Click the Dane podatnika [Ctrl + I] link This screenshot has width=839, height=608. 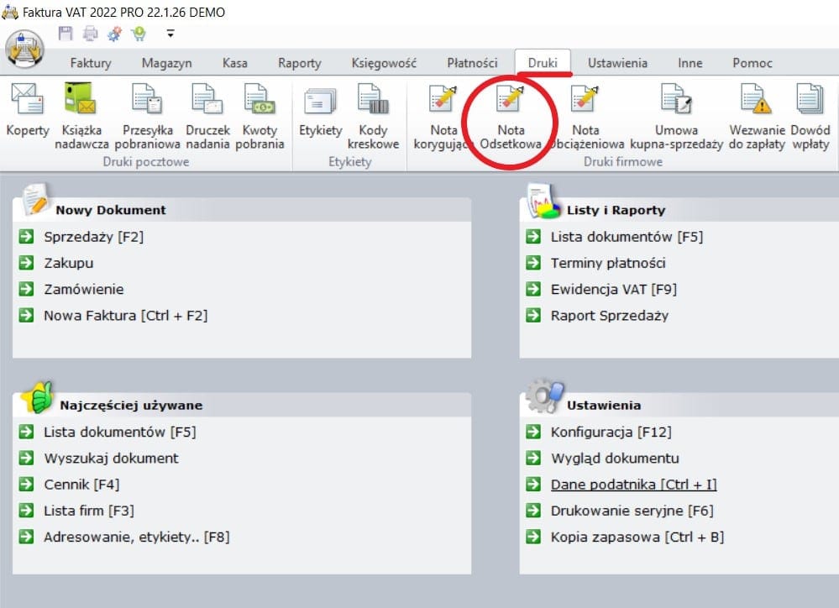coord(633,485)
